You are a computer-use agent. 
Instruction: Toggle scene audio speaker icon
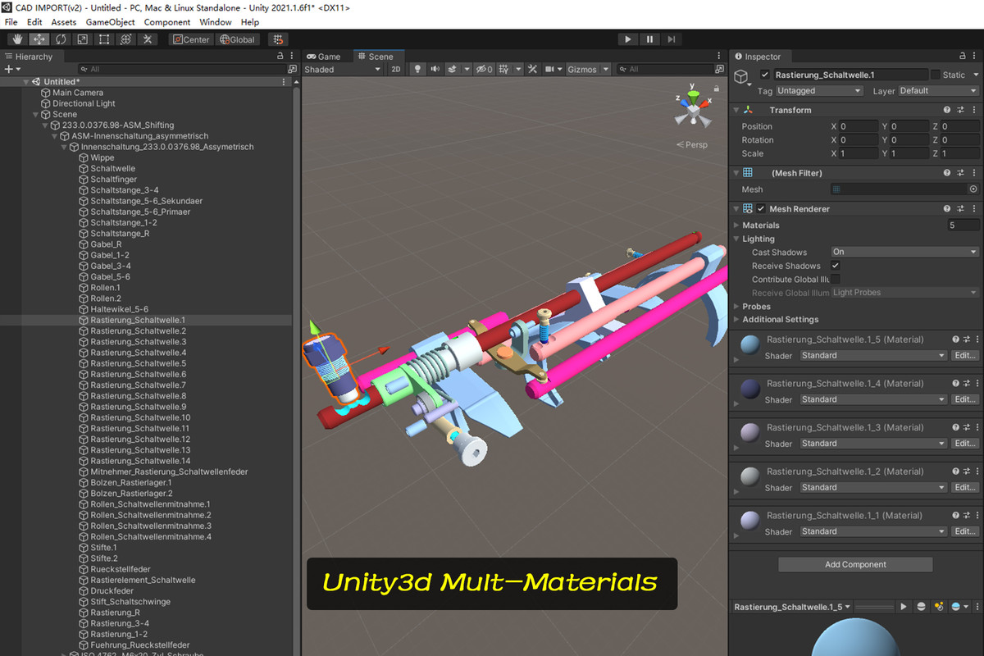tap(435, 70)
